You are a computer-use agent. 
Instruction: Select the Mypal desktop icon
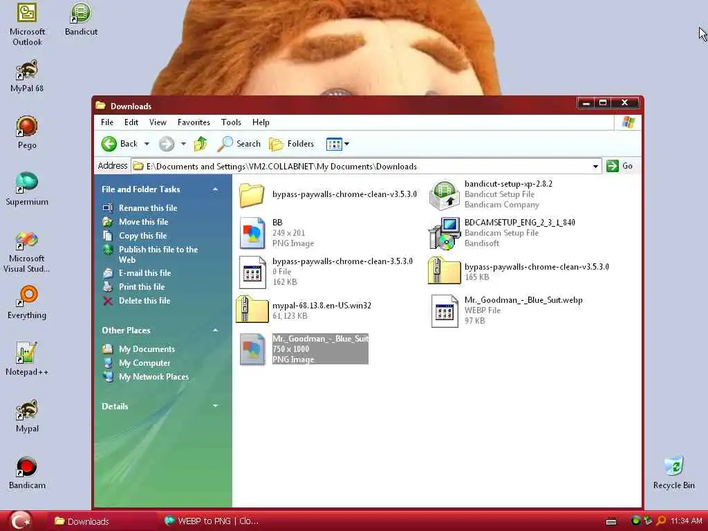click(x=27, y=416)
